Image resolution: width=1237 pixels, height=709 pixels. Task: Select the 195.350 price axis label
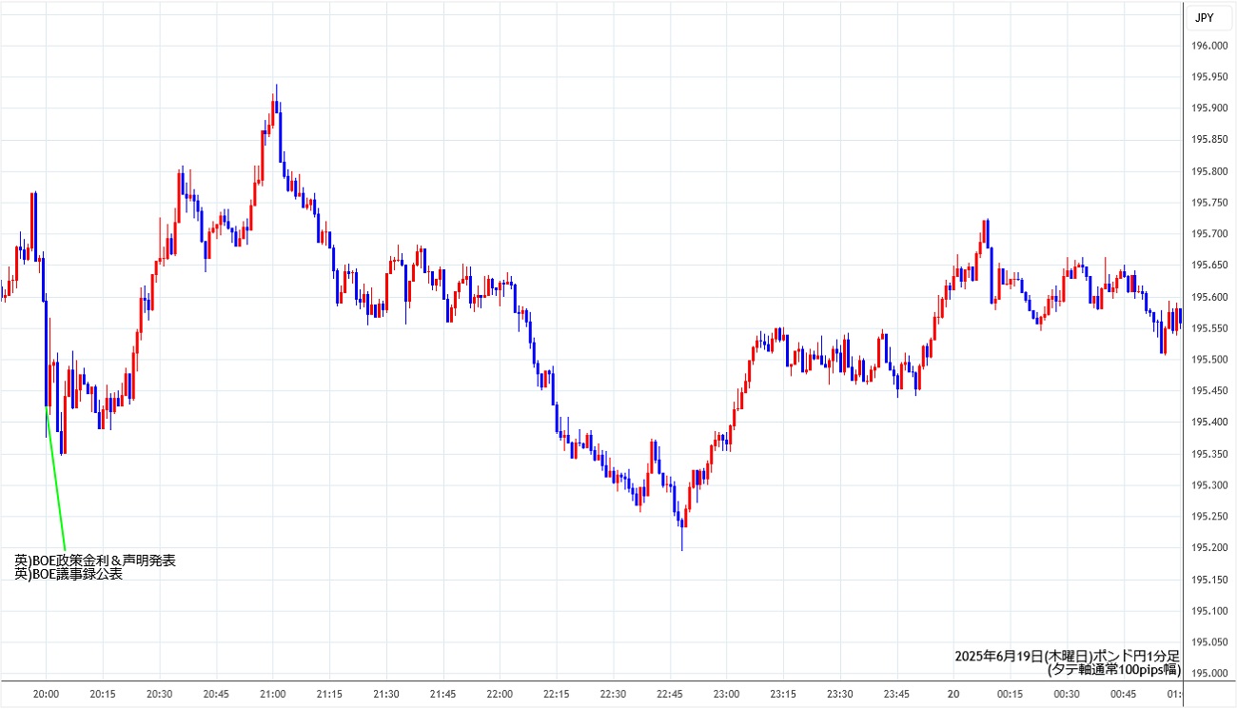point(1210,454)
